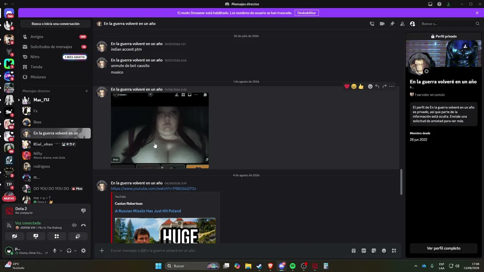484x272 pixels.
Task: Click the Buscar search field in the chat header
Action: point(450,24)
